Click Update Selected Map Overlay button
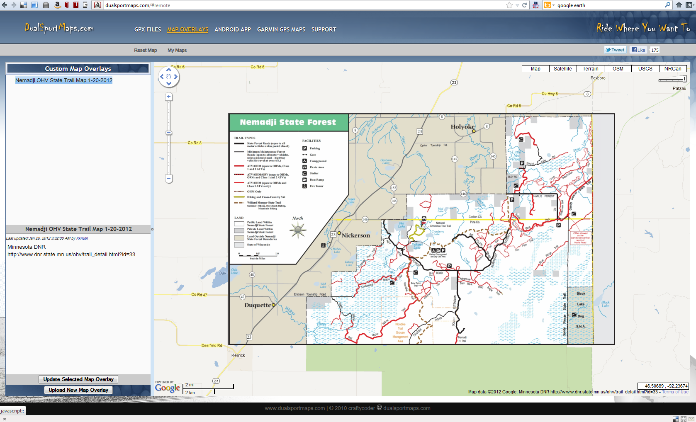This screenshot has height=422, width=696. 78,379
